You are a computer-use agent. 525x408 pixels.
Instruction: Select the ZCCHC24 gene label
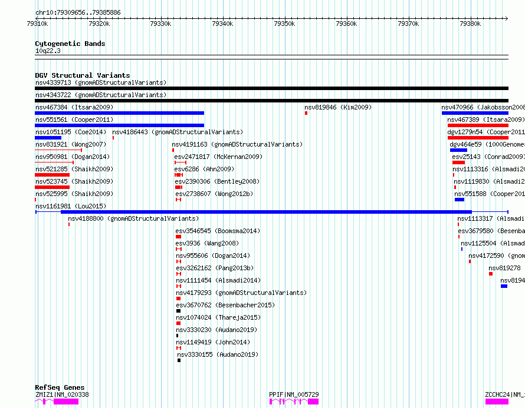click(x=505, y=394)
